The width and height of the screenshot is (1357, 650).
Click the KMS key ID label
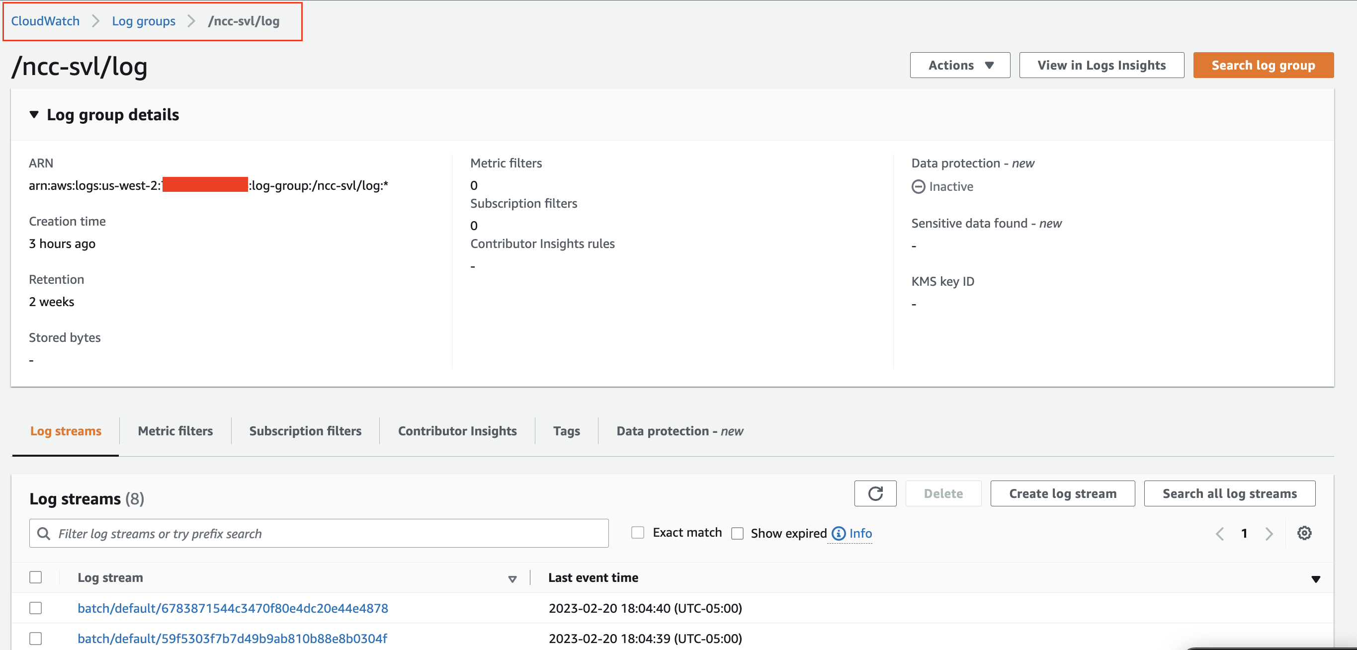[943, 281]
